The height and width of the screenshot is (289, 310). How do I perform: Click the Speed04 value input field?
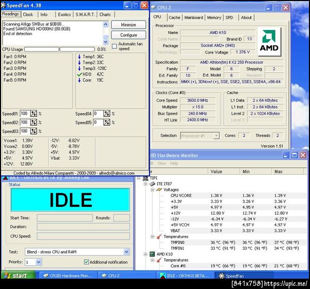coord(98,114)
